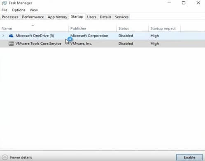This screenshot has width=205, height=161.
Task: Switch to the Users tab
Action: coord(91,17)
